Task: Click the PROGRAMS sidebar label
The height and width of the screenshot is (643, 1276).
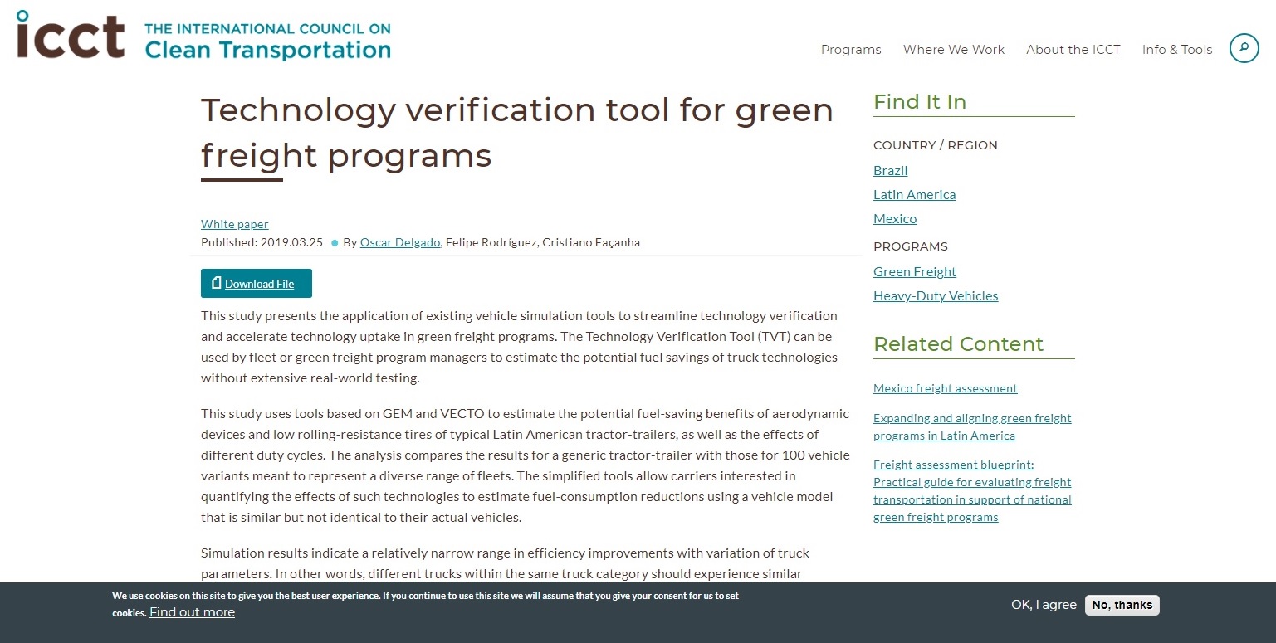Action: pos(911,246)
